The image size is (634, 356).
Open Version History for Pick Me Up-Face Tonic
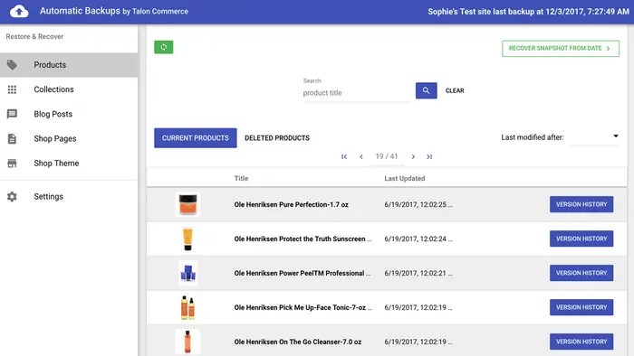pyautogui.click(x=581, y=307)
